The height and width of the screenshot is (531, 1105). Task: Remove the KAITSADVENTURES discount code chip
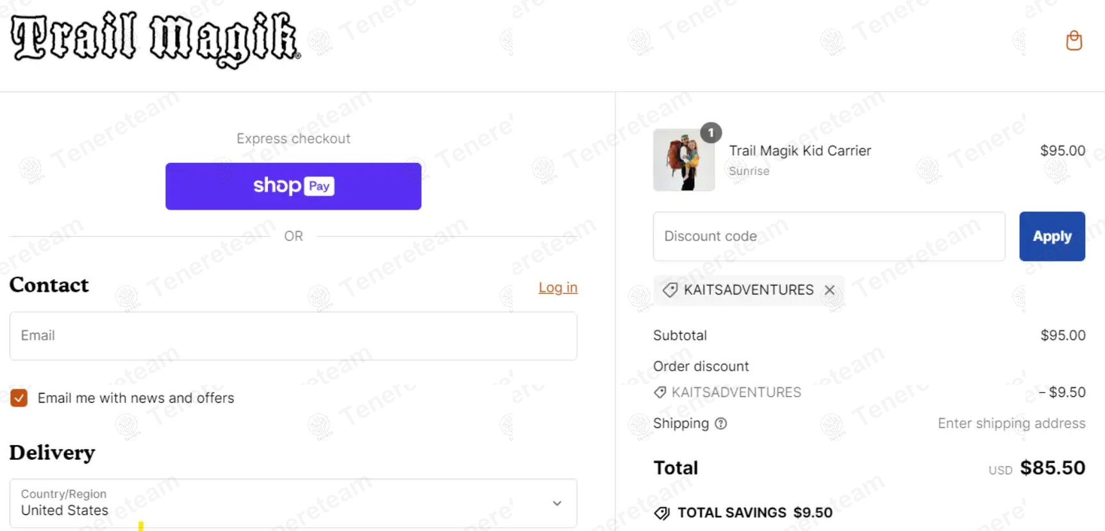point(829,290)
